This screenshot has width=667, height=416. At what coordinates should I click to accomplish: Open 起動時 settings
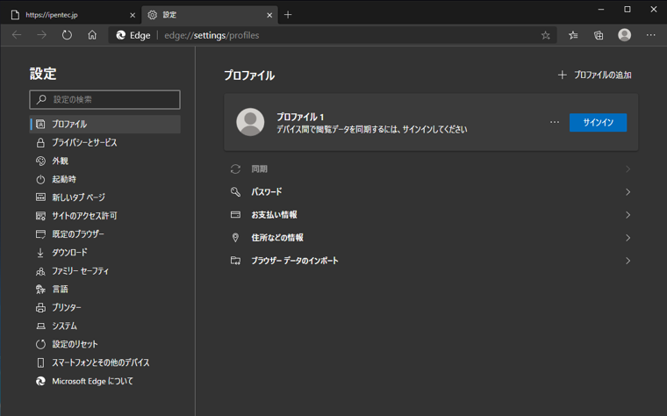[104, 179]
